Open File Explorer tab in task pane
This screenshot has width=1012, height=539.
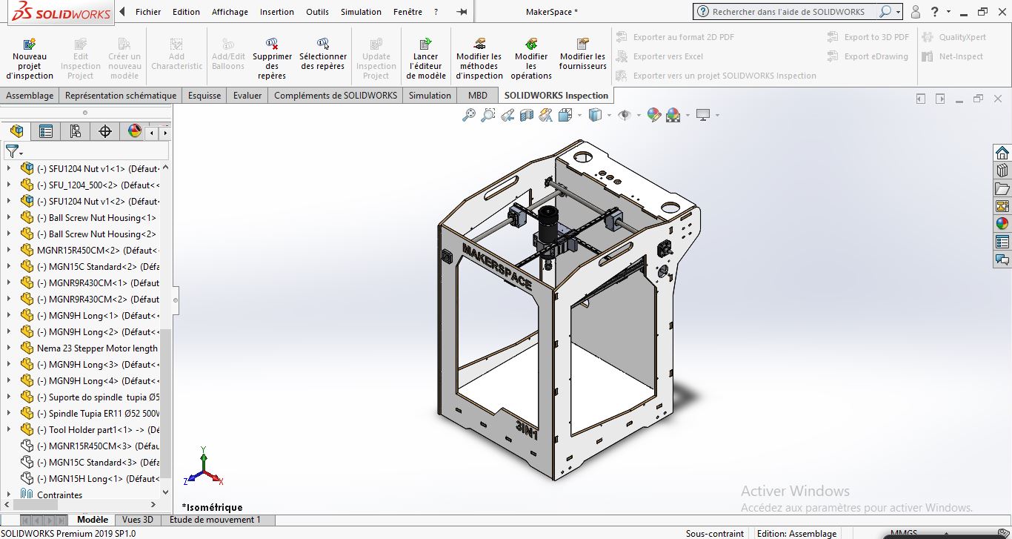[x=1002, y=188]
